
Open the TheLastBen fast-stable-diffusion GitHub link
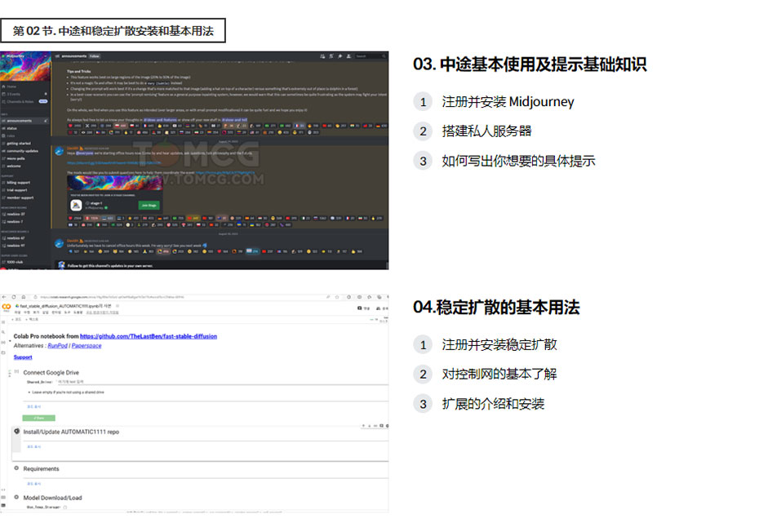149,336
